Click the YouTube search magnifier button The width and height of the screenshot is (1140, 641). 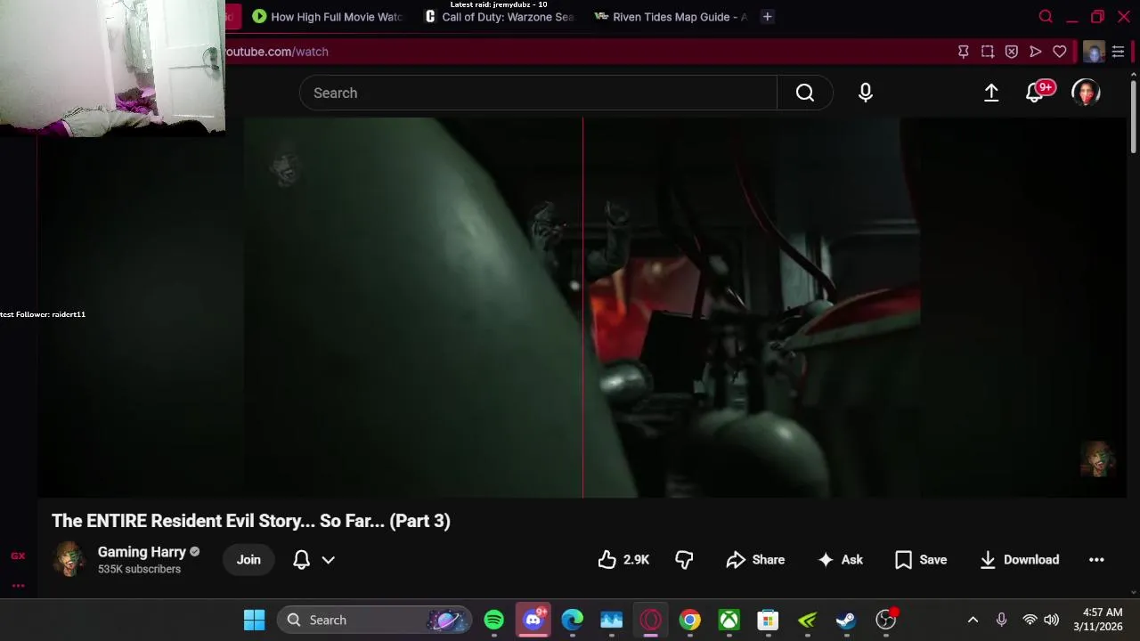pyautogui.click(x=805, y=93)
